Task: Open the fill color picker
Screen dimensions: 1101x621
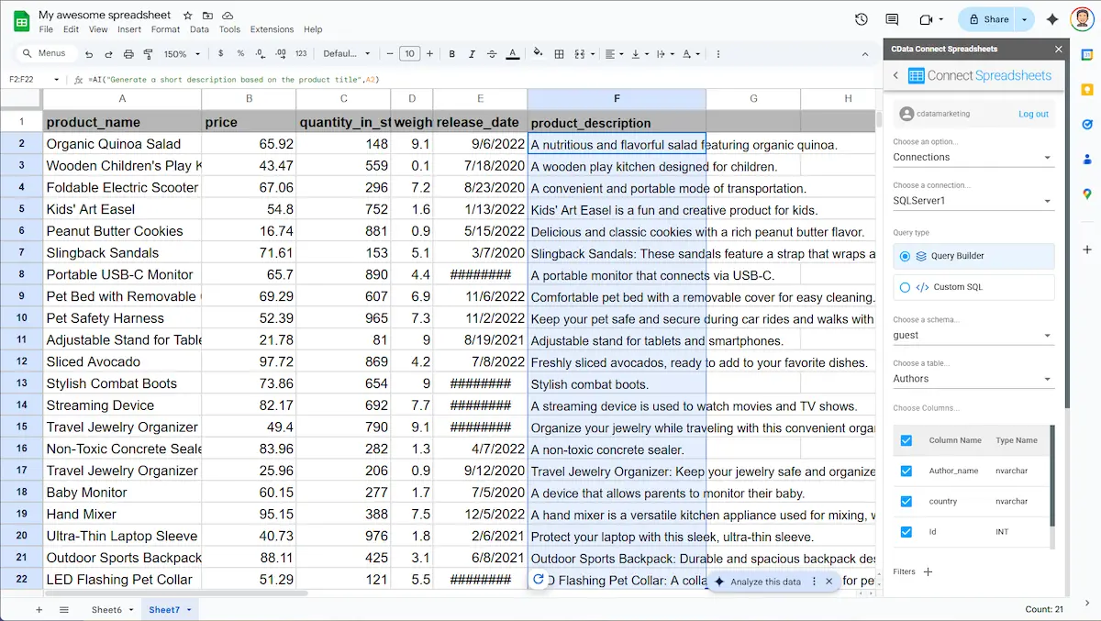Action: pyautogui.click(x=538, y=53)
